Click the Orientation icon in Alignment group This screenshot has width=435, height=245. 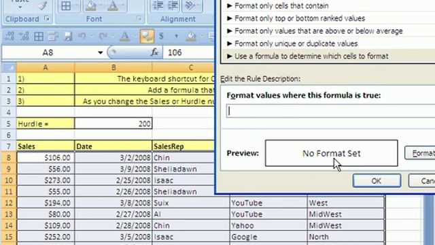tap(190, 6)
